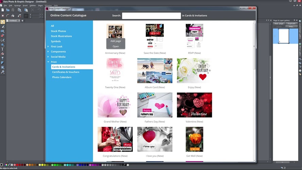The height and width of the screenshot is (170, 302).
Task: Click Add page on Anniversary card
Action: click(x=116, y=41)
